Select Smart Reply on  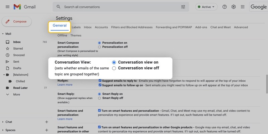pyautogui.click(x=99, y=94)
